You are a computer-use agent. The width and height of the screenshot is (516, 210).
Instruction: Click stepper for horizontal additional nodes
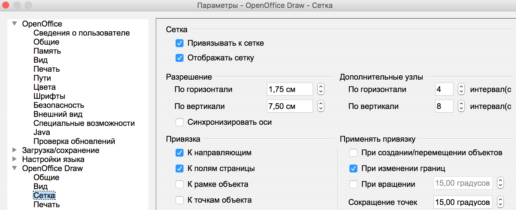pyautogui.click(x=461, y=89)
